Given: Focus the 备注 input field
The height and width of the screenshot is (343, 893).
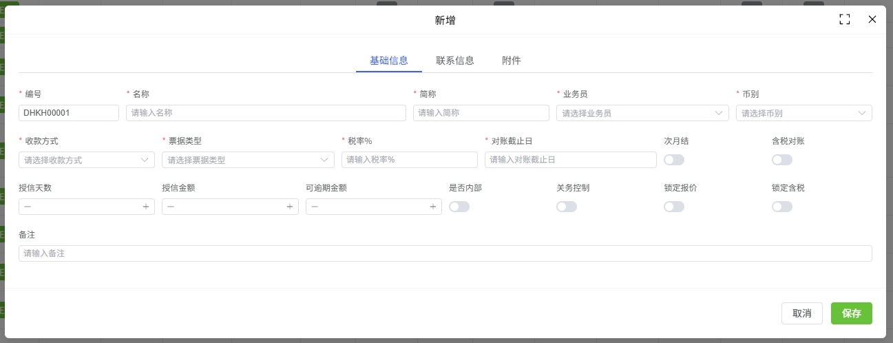Looking at the screenshot, I should tap(445, 253).
